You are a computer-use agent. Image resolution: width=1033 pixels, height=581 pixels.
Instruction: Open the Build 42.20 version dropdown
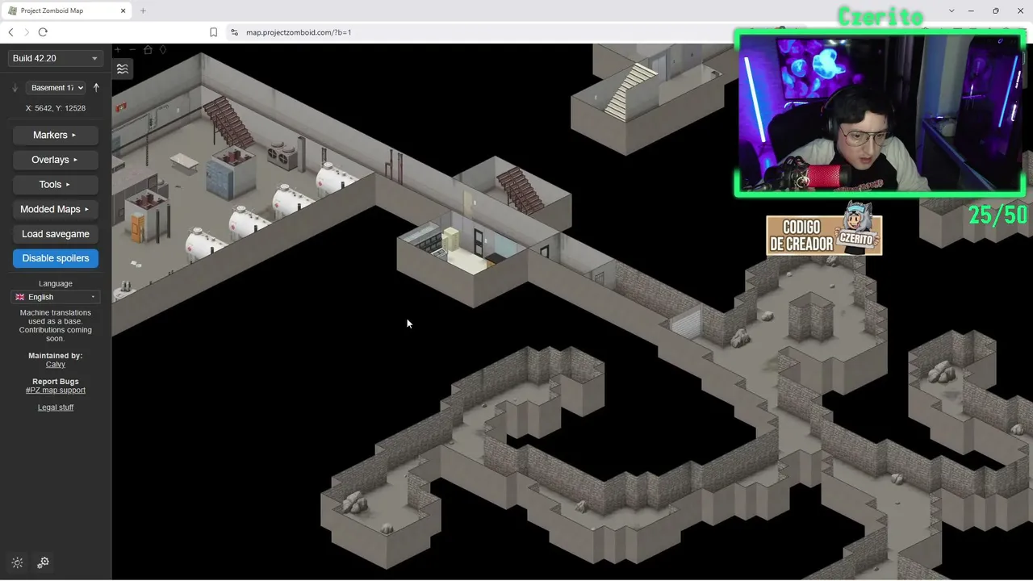(x=55, y=58)
